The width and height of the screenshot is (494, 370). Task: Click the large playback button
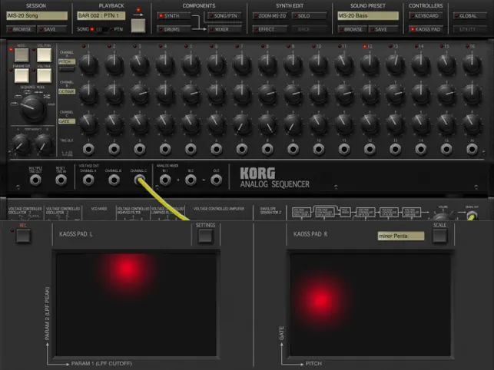tap(138, 25)
